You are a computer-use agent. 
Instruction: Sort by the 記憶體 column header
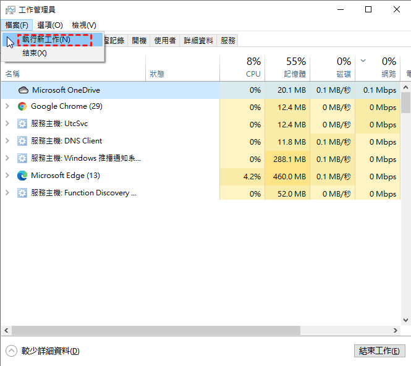(287, 69)
